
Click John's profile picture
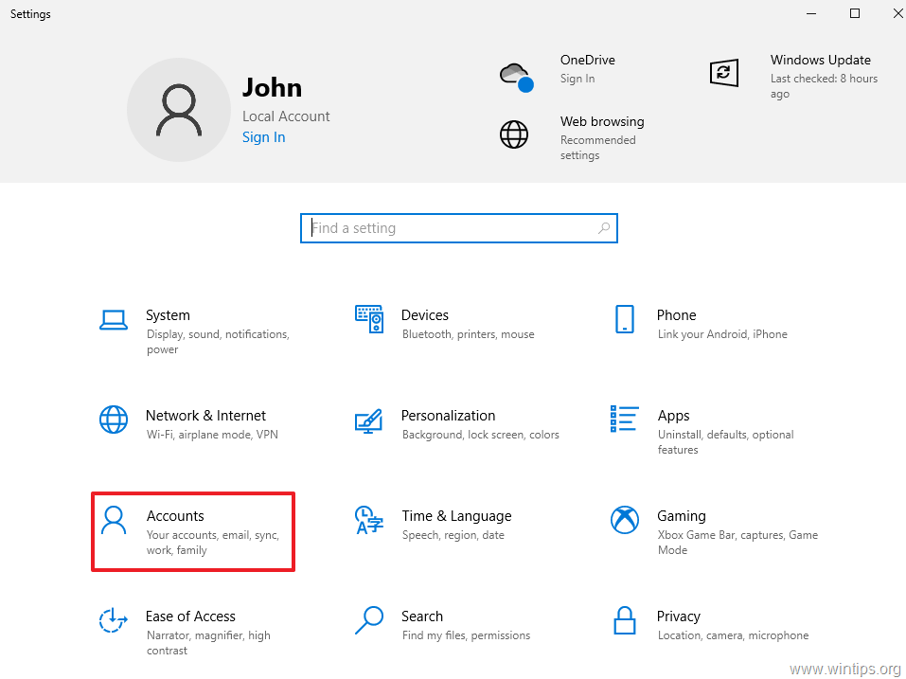coord(179,110)
